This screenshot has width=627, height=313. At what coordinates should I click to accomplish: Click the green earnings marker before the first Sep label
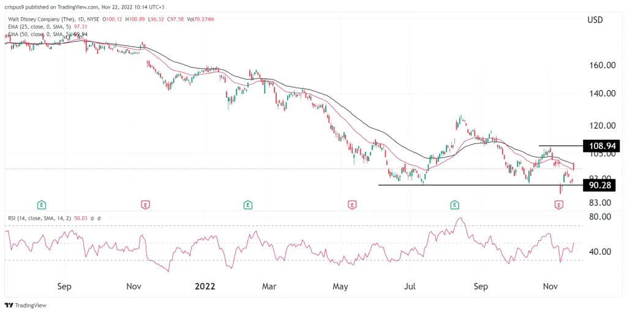point(41,205)
